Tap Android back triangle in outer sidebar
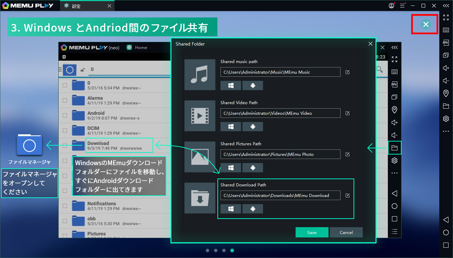The width and height of the screenshot is (453, 258). click(x=446, y=220)
